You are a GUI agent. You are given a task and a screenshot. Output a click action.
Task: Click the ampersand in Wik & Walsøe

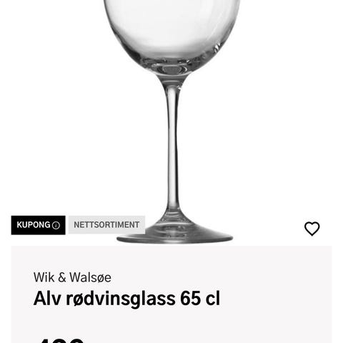click(62, 278)
